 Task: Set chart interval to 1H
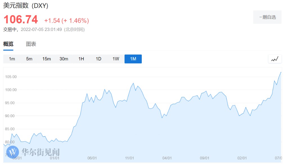click(81, 59)
